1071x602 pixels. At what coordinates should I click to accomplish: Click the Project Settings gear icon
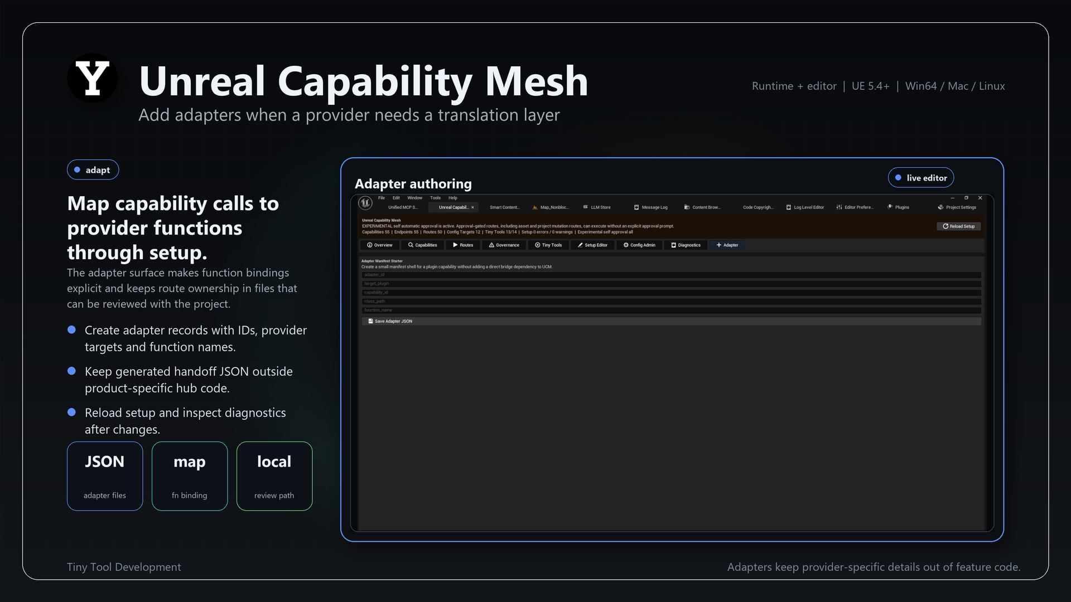pyautogui.click(x=940, y=207)
